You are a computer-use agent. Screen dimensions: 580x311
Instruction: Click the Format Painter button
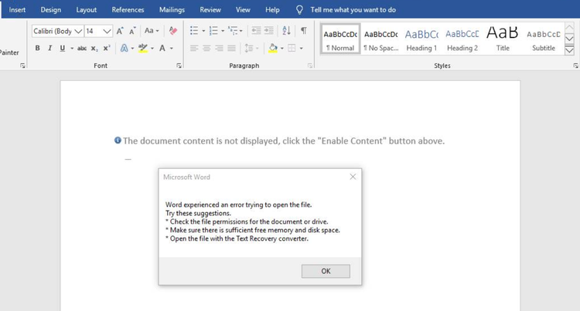9,52
